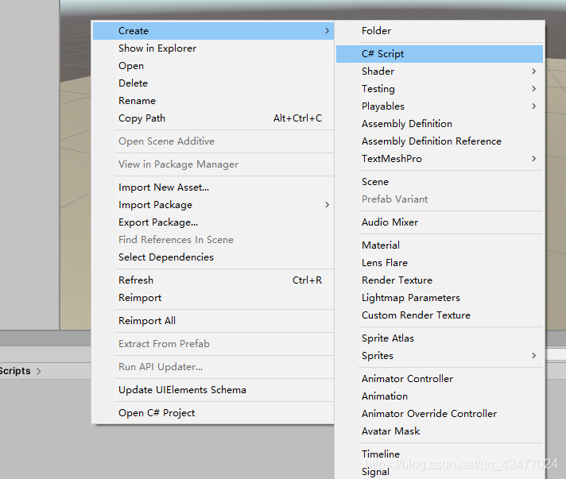Viewport: 566px width, 479px height.
Task: Expand the Sprites submenu arrow
Action: coord(534,356)
